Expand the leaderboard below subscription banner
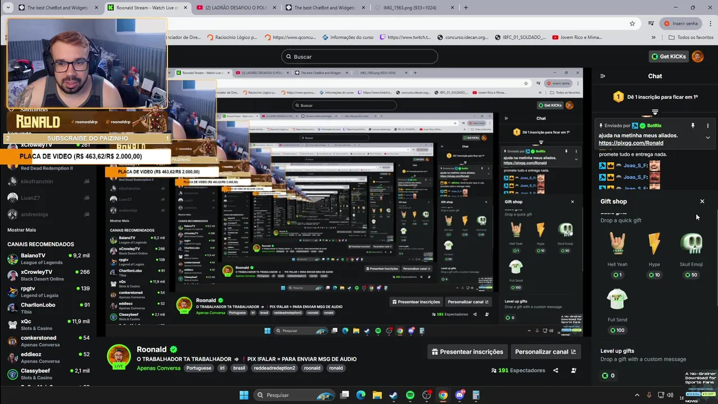Viewport: 718px width, 404px height. [x=655, y=112]
